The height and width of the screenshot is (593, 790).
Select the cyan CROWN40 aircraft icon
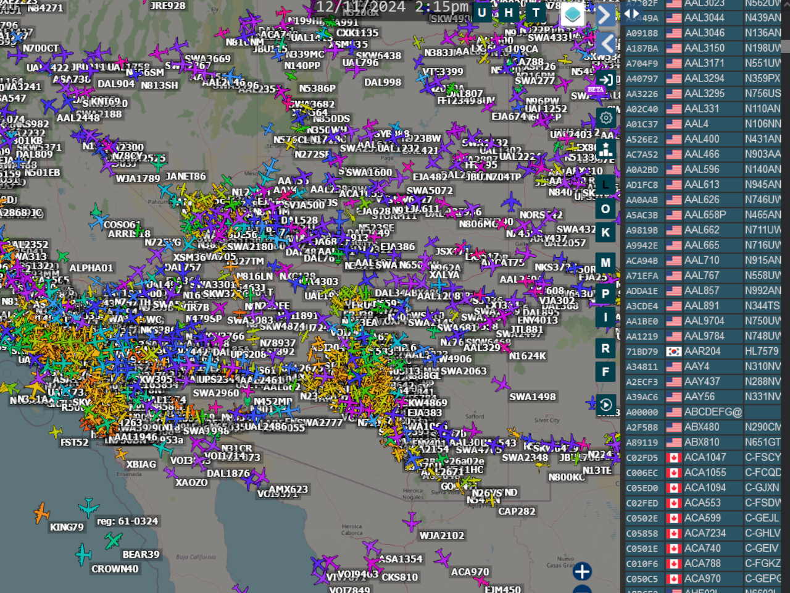tap(83, 554)
